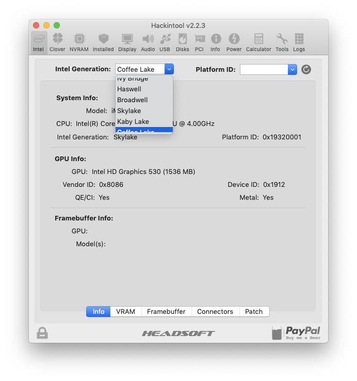Open the Tools section
This screenshot has height=381, width=357.
coord(282,43)
